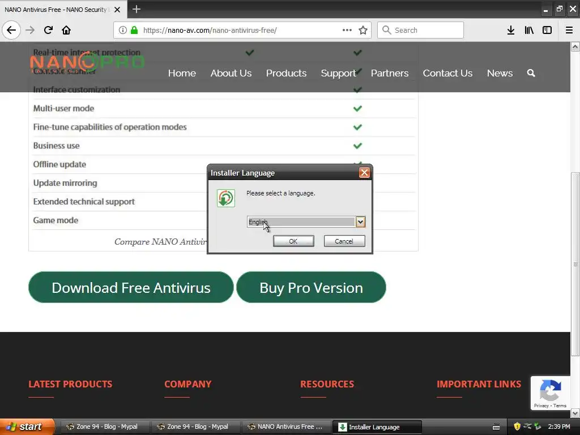Viewport: 580px width, 435px height.
Task: Open the About Us menu item
Action: tap(231, 73)
